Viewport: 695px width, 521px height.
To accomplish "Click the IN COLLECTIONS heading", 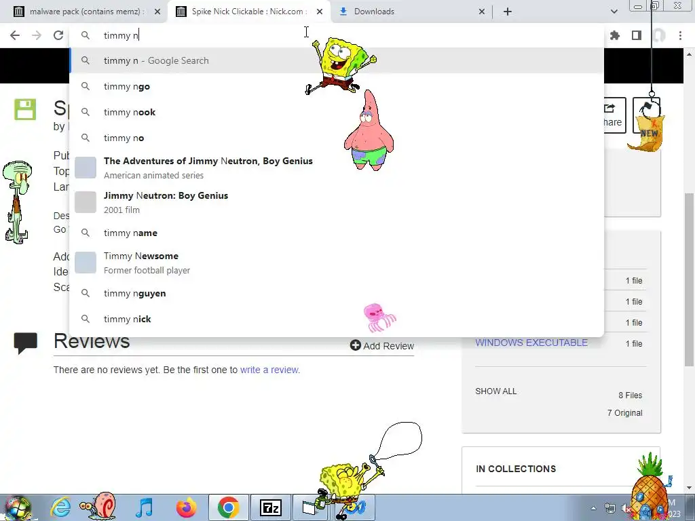I will (516, 469).
